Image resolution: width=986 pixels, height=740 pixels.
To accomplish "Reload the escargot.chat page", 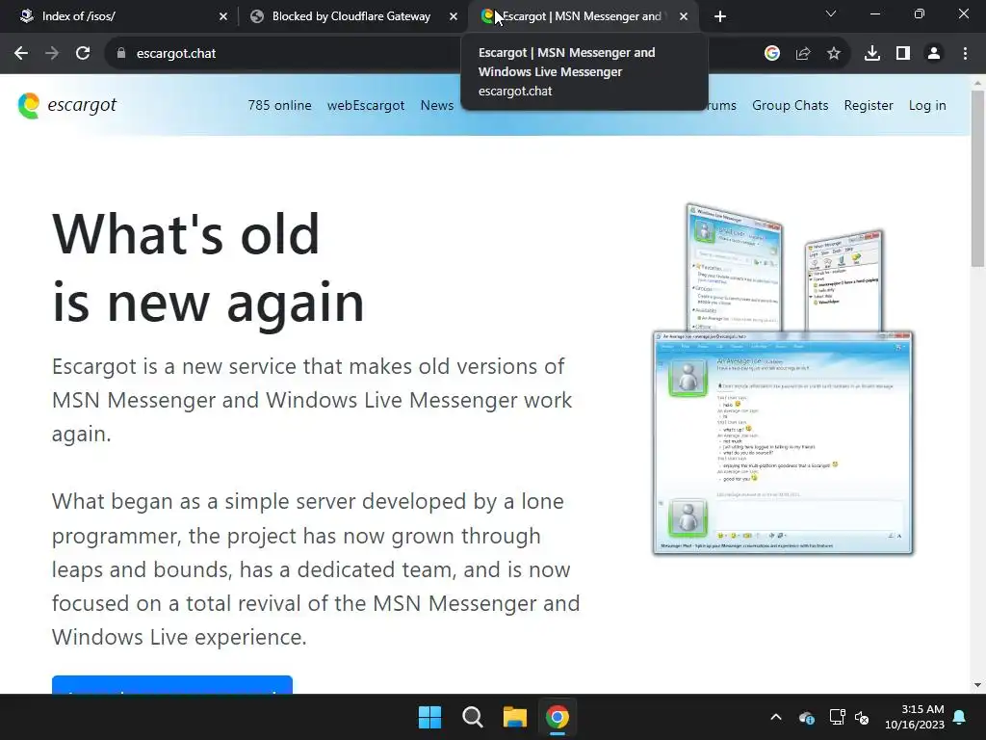I will click(83, 54).
